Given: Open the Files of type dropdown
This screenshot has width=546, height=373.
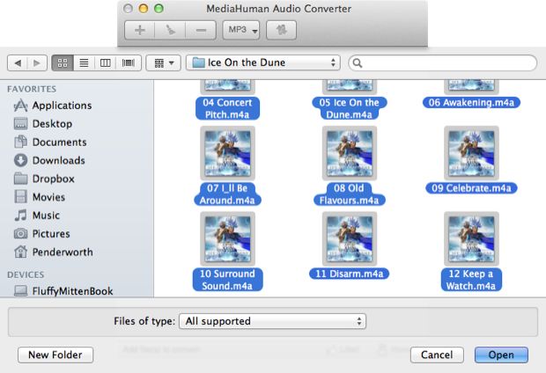Looking at the screenshot, I should point(272,321).
